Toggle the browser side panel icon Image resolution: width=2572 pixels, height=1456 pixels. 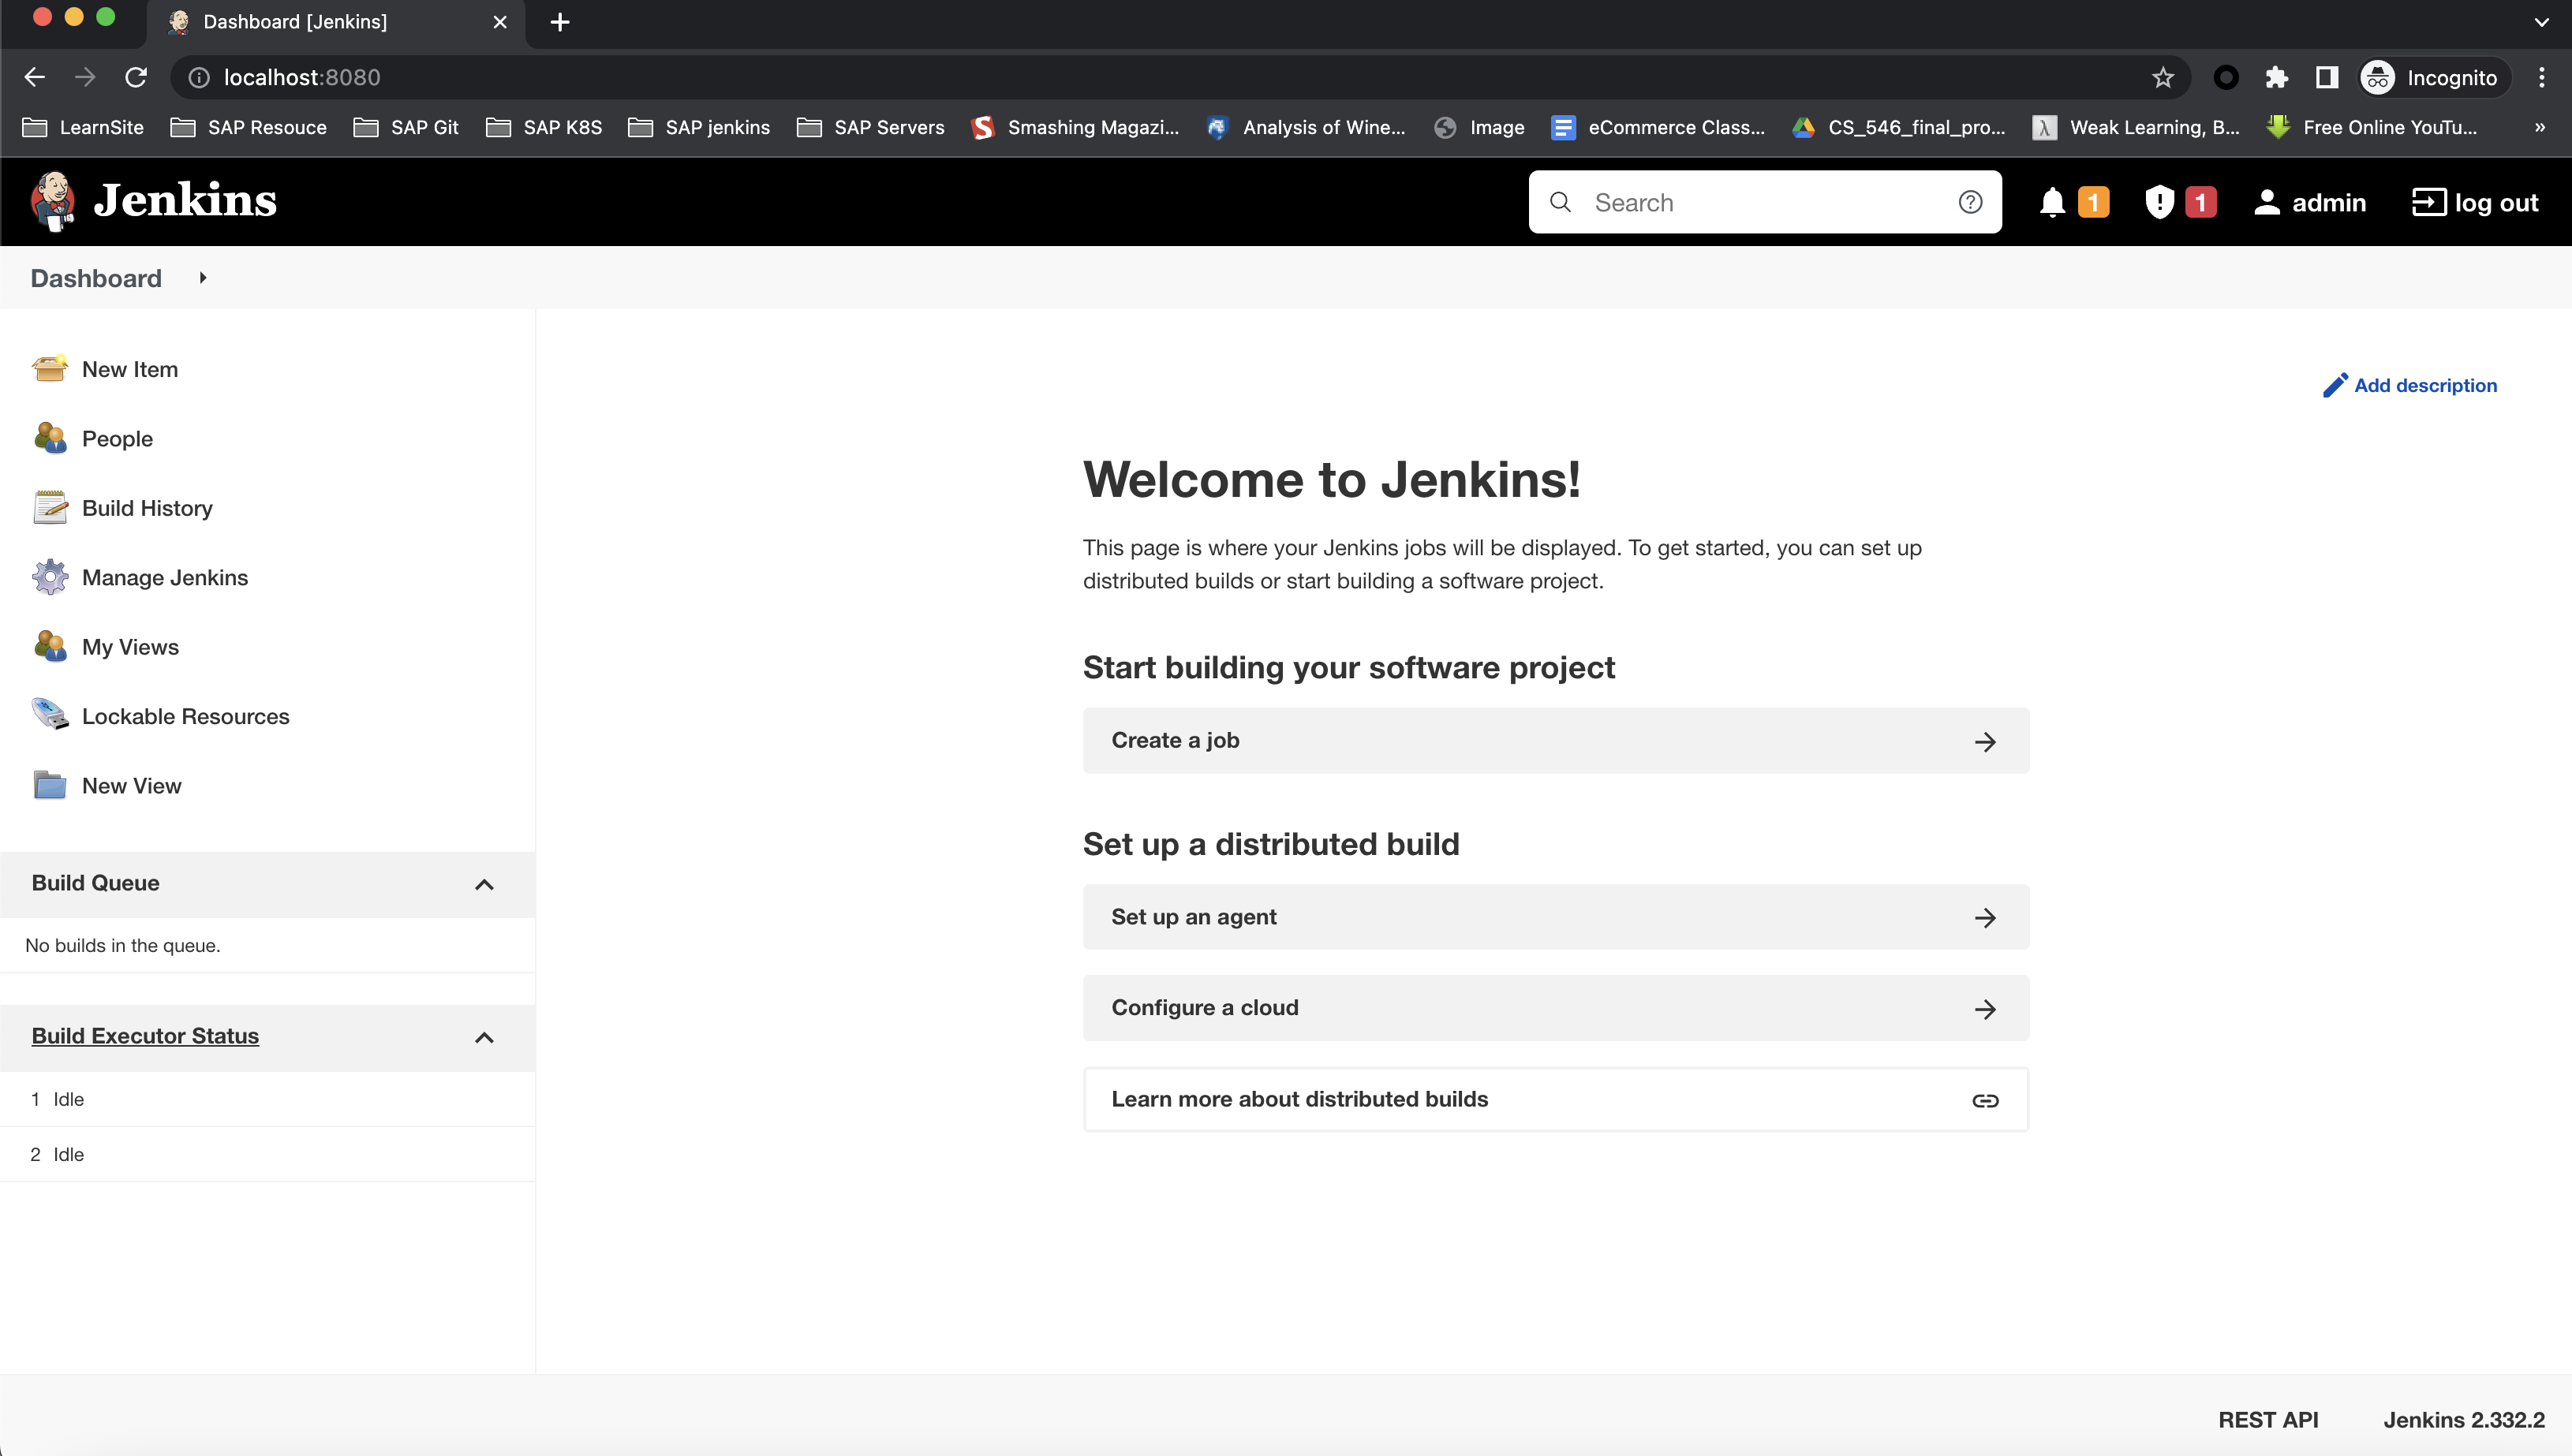click(2327, 78)
